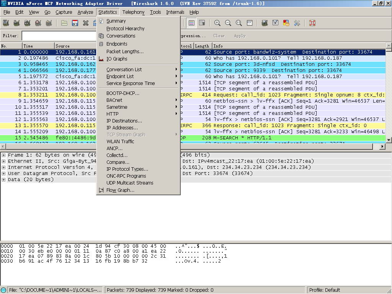Choose WLAN Traffic entry
The width and height of the screenshot is (392, 294).
pos(138,142)
